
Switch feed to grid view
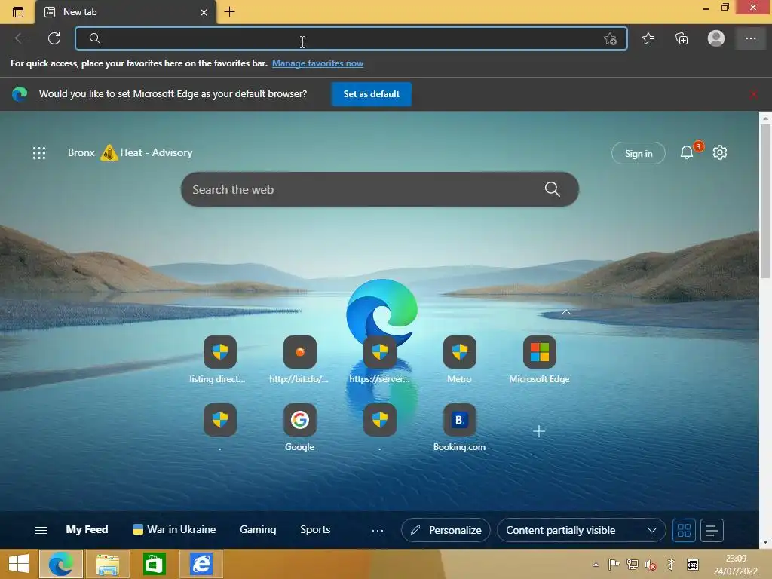pos(684,530)
